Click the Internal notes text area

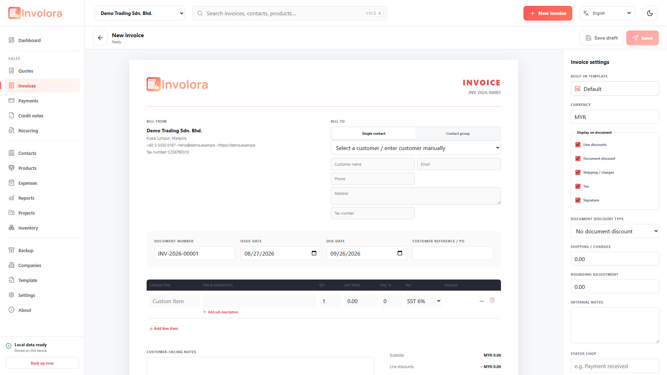[615, 325]
